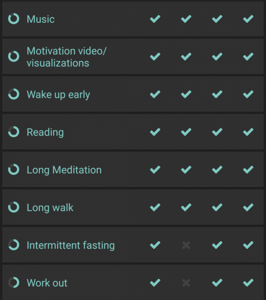Click the Long Meditation progress ring
Viewport: 266px width, 300px height.
14,170
